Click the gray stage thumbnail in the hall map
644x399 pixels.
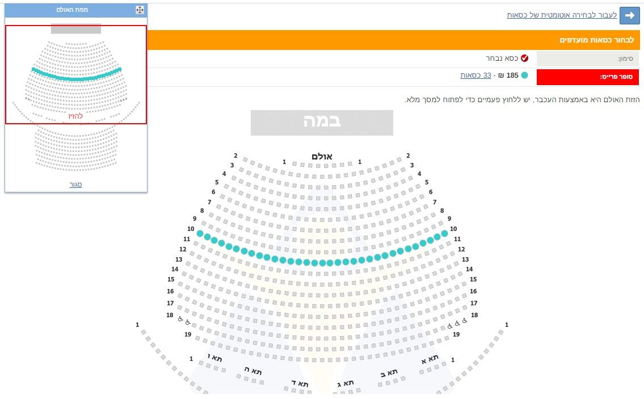[x=75, y=28]
